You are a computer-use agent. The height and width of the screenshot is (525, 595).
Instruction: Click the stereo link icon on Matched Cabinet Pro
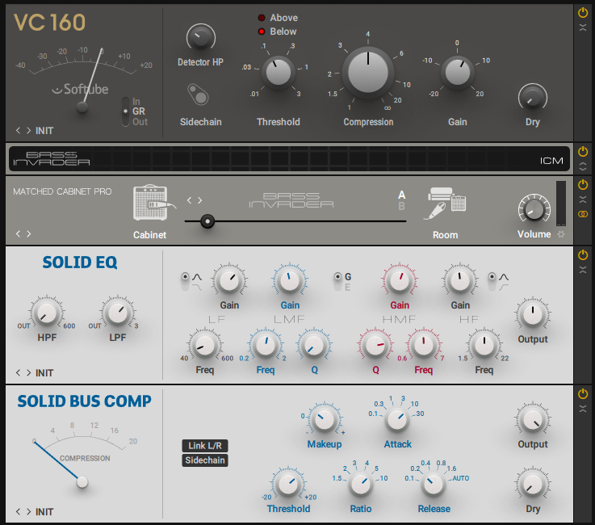[583, 214]
